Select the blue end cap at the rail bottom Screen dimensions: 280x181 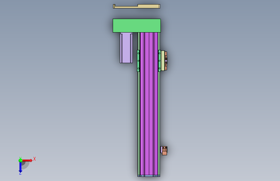click(x=149, y=176)
